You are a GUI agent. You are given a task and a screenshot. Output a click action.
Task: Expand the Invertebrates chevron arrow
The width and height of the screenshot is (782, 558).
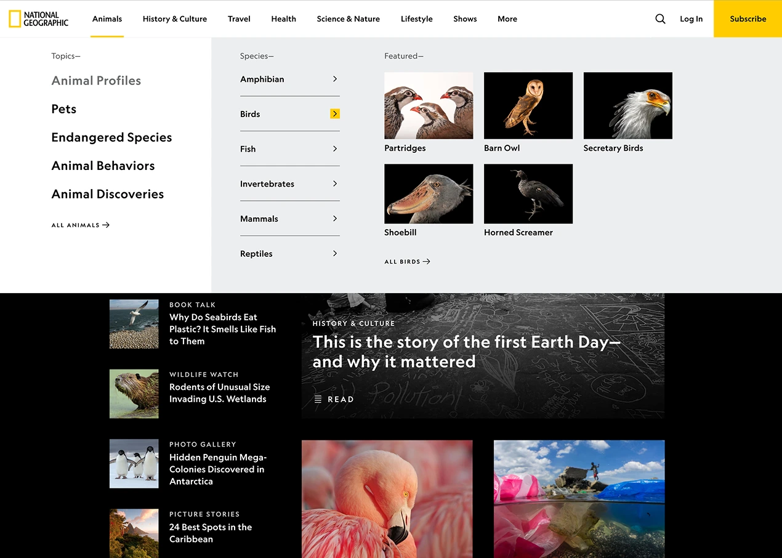tap(335, 184)
